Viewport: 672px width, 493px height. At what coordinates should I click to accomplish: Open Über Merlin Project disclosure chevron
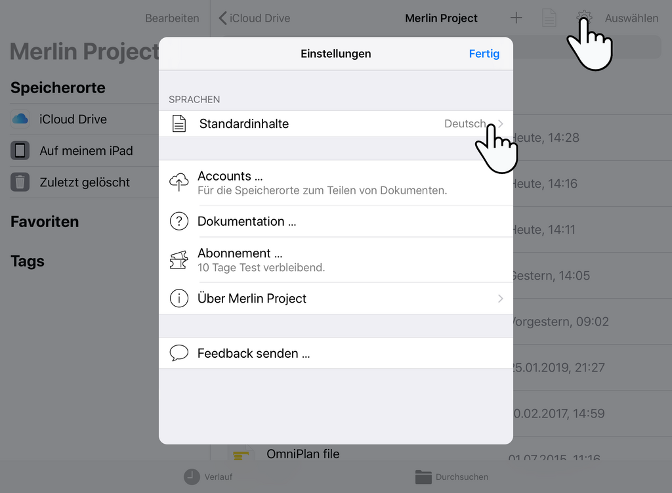pyautogui.click(x=500, y=299)
